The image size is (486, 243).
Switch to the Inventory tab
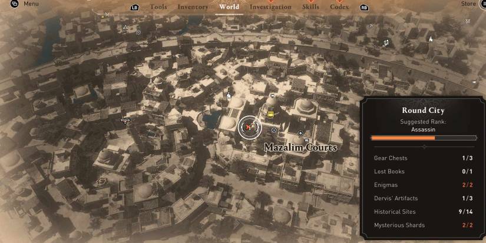[193, 6]
